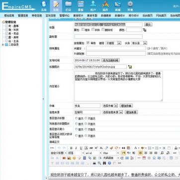This screenshot has width=180, height=180.
Task: Open the 自定义标题 editor dropdown
Action: point(58,153)
